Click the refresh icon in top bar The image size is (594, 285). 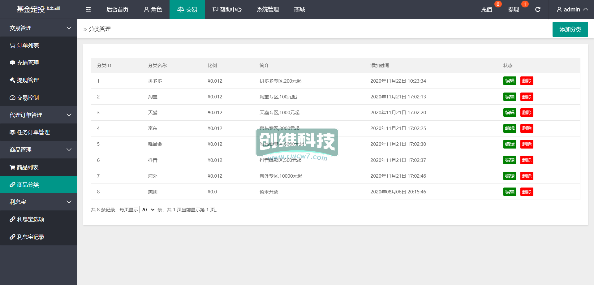click(x=538, y=10)
